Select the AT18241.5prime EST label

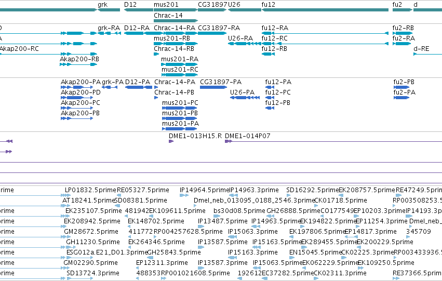[x=88, y=200]
